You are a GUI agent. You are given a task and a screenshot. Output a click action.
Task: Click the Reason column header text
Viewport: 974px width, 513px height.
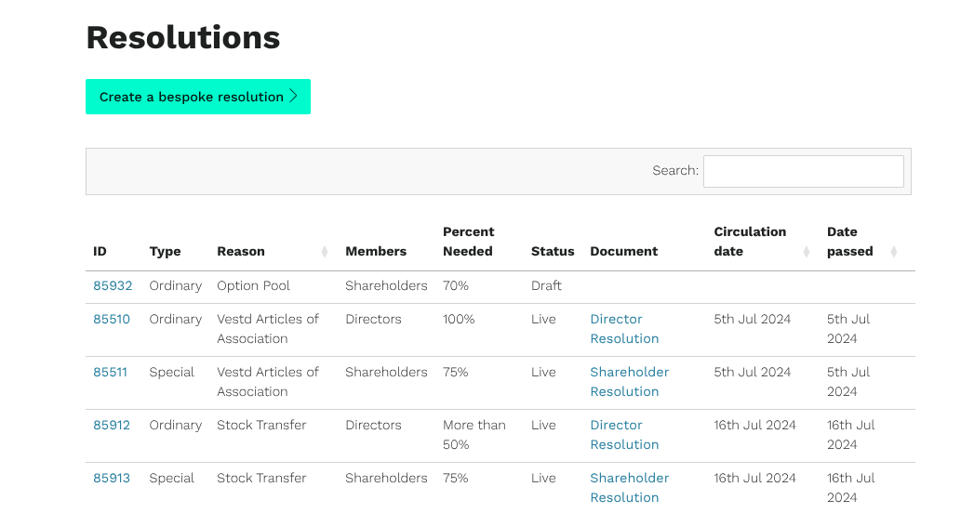[241, 251]
